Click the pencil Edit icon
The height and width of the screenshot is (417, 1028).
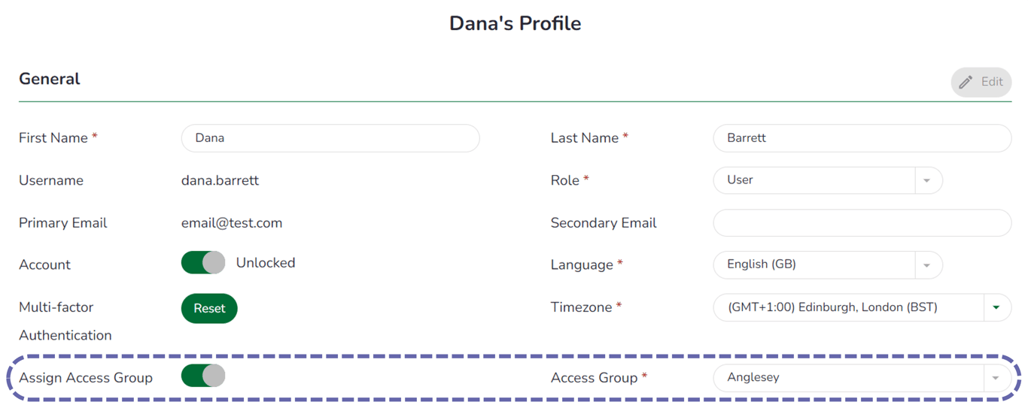coord(966,82)
